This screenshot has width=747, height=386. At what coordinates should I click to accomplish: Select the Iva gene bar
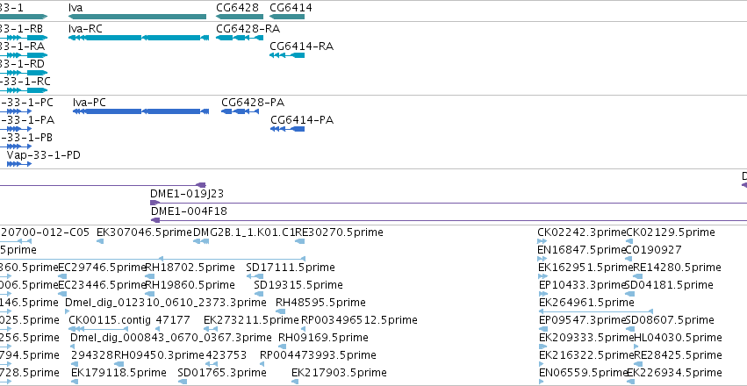tap(137, 17)
